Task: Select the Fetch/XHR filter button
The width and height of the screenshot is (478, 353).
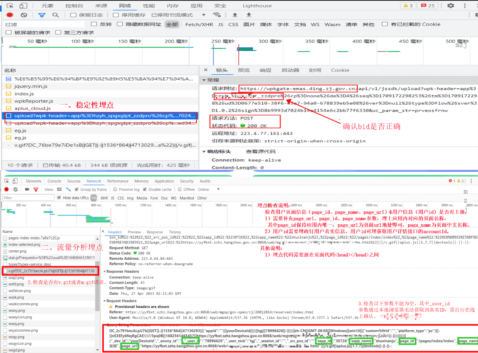Action: coord(199,24)
